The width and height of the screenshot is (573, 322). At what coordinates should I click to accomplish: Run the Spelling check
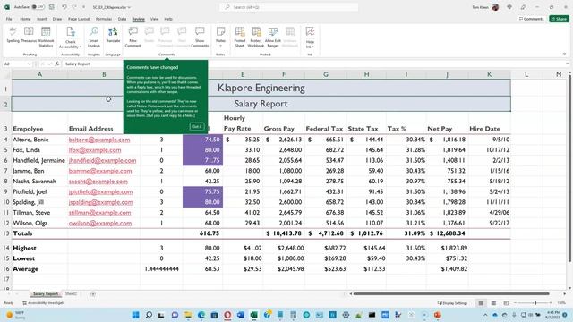coord(13,36)
